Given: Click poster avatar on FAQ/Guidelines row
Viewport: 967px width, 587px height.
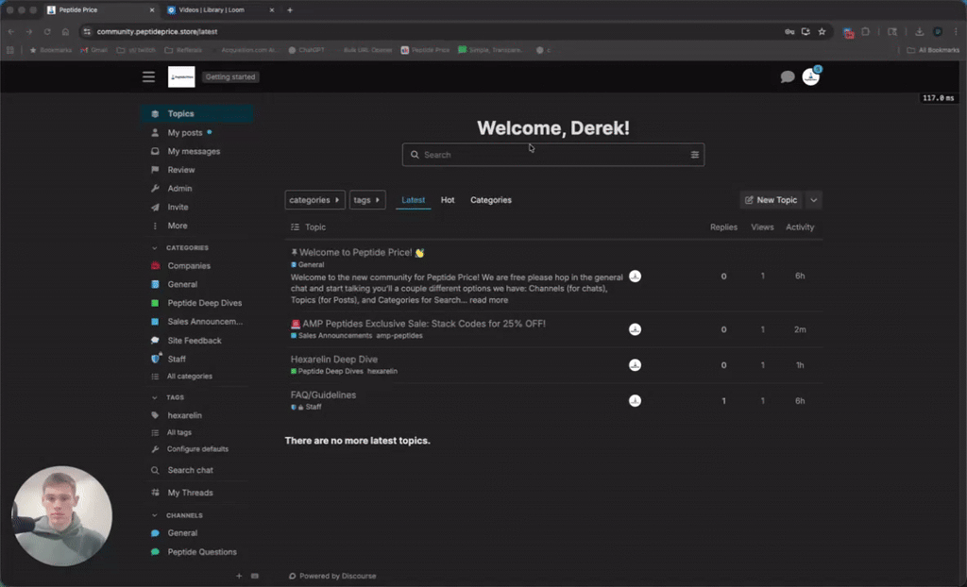Looking at the screenshot, I should click(635, 401).
